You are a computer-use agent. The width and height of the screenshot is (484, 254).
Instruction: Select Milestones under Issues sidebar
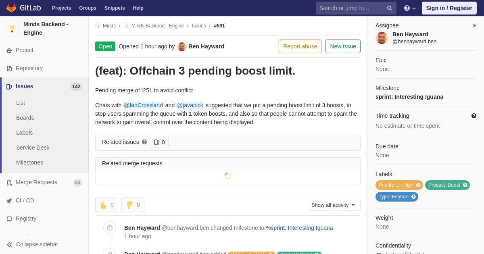click(29, 162)
